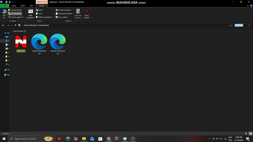253x142 pixels.
Task: Switch to the details view layout button
Action: [247, 134]
